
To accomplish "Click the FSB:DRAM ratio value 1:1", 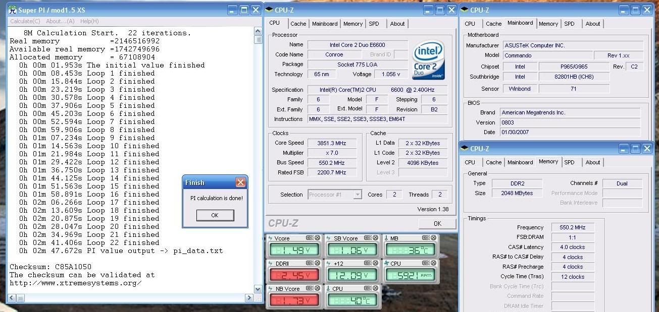I will click(573, 237).
